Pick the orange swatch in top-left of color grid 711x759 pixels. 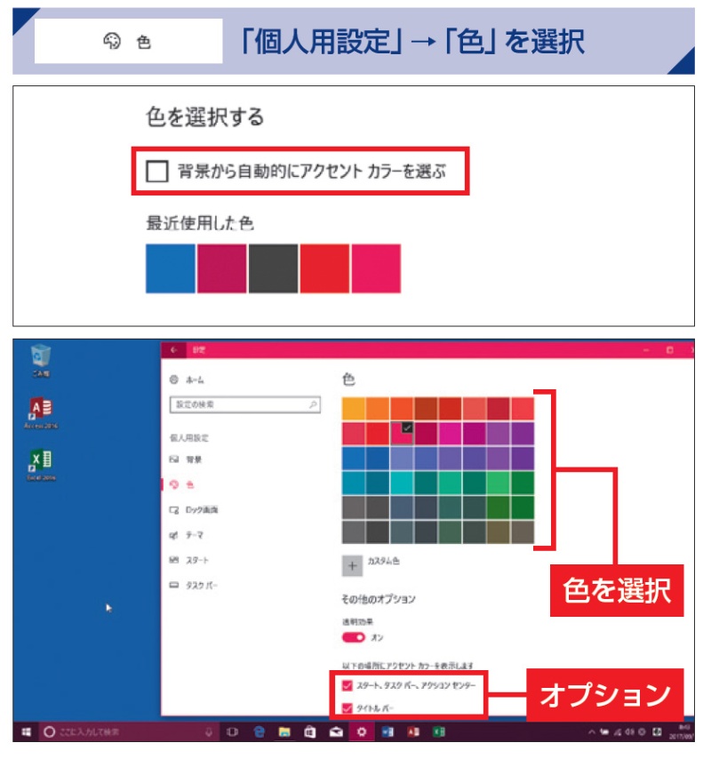click(x=353, y=407)
